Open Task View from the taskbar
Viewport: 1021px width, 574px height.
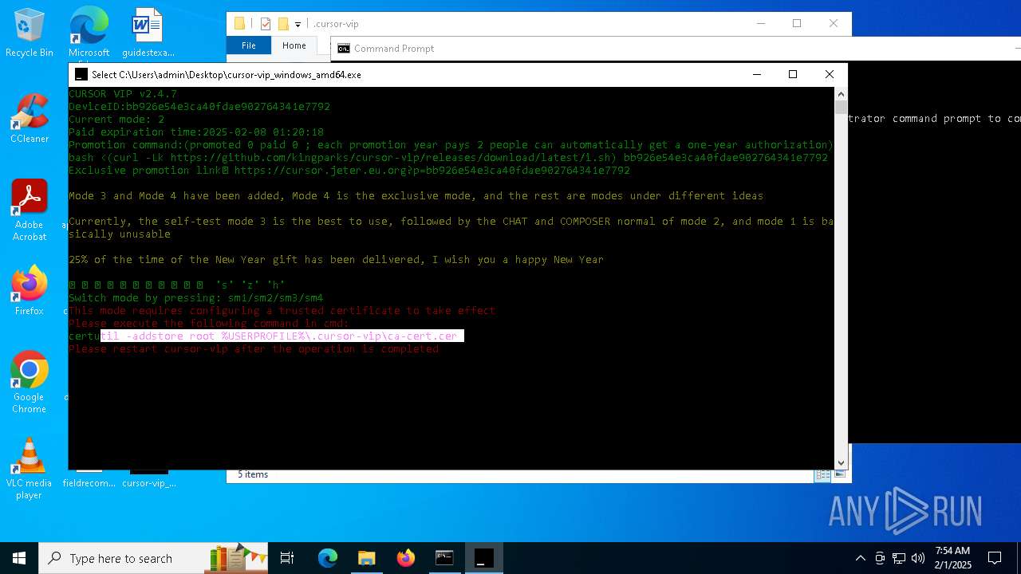287,558
